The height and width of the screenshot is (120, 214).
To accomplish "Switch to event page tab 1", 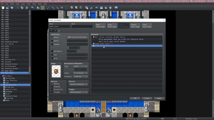I will (x=51, y=31).
